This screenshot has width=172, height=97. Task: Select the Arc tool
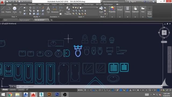(x=20, y=10)
